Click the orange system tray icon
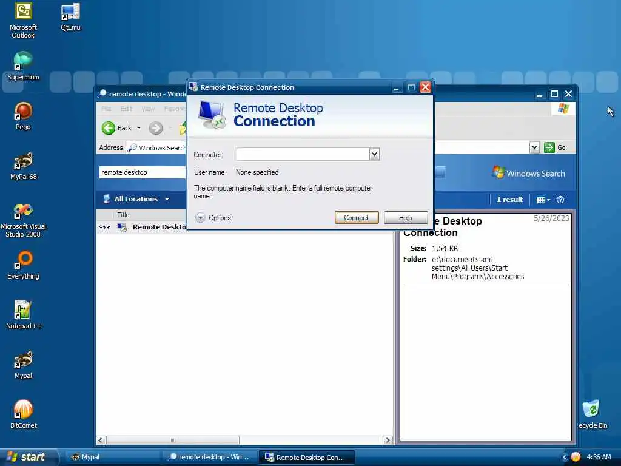 (576, 457)
